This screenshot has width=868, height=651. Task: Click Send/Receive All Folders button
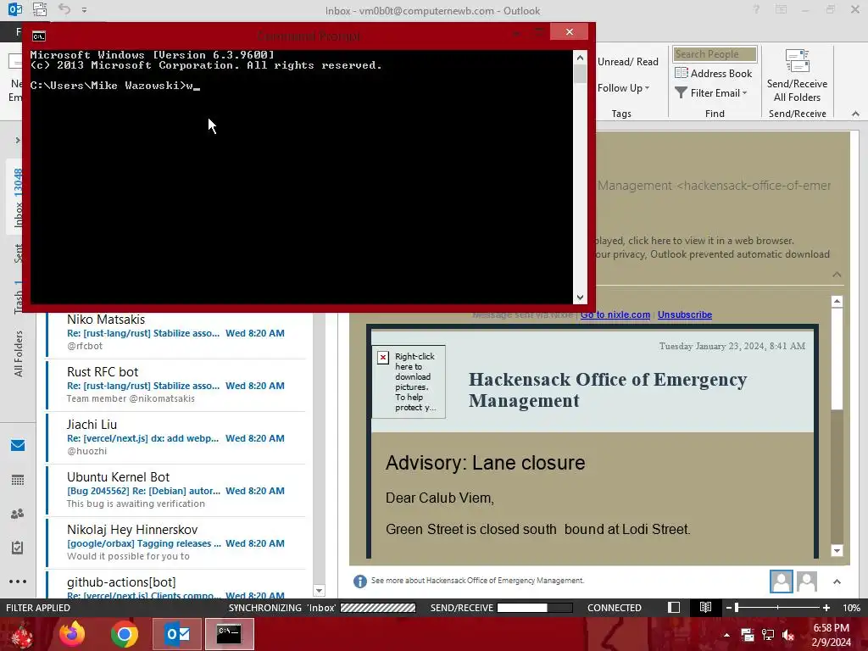(797, 76)
